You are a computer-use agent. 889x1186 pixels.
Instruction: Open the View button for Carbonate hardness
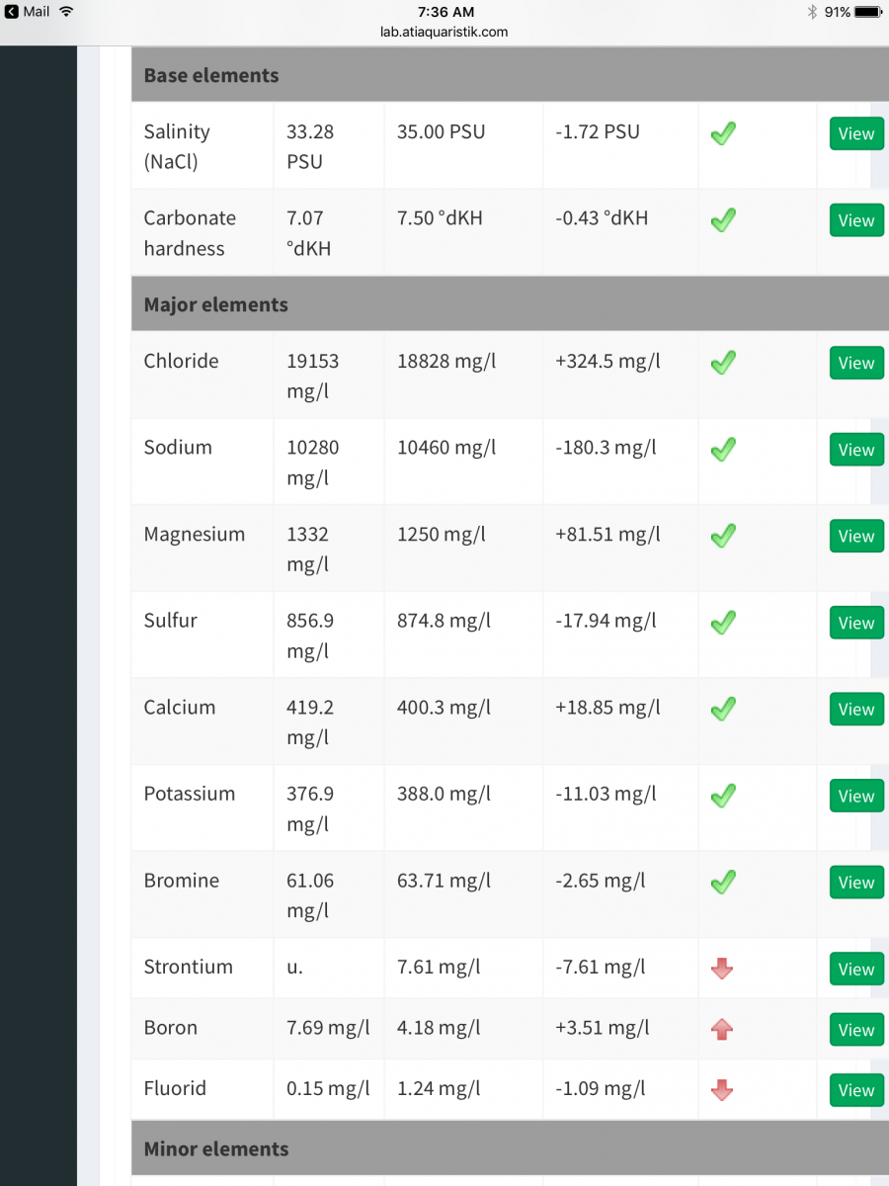point(856,220)
